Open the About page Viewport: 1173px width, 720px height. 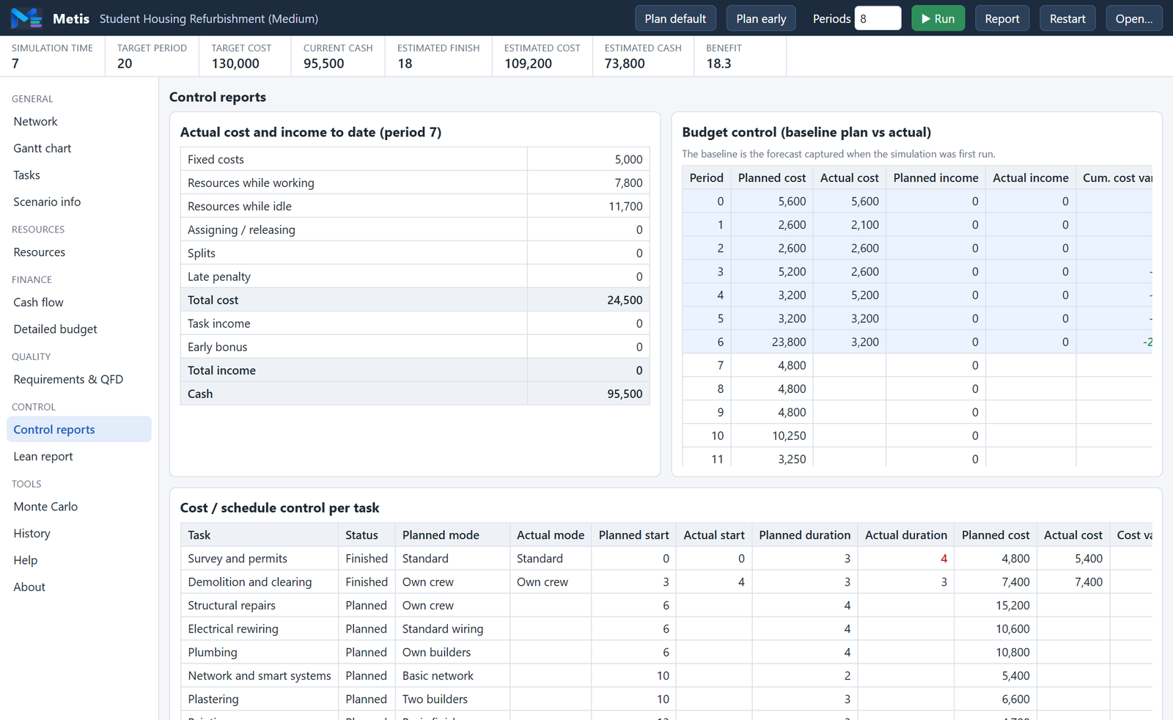point(79,587)
